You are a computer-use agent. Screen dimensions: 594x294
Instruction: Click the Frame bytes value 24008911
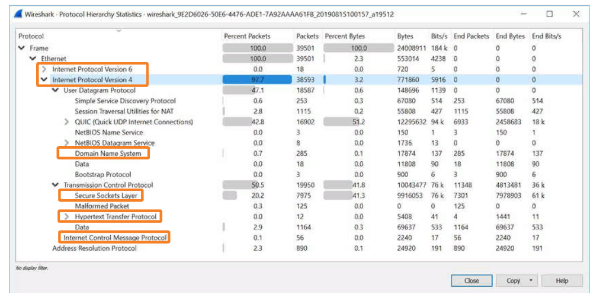[412, 48]
